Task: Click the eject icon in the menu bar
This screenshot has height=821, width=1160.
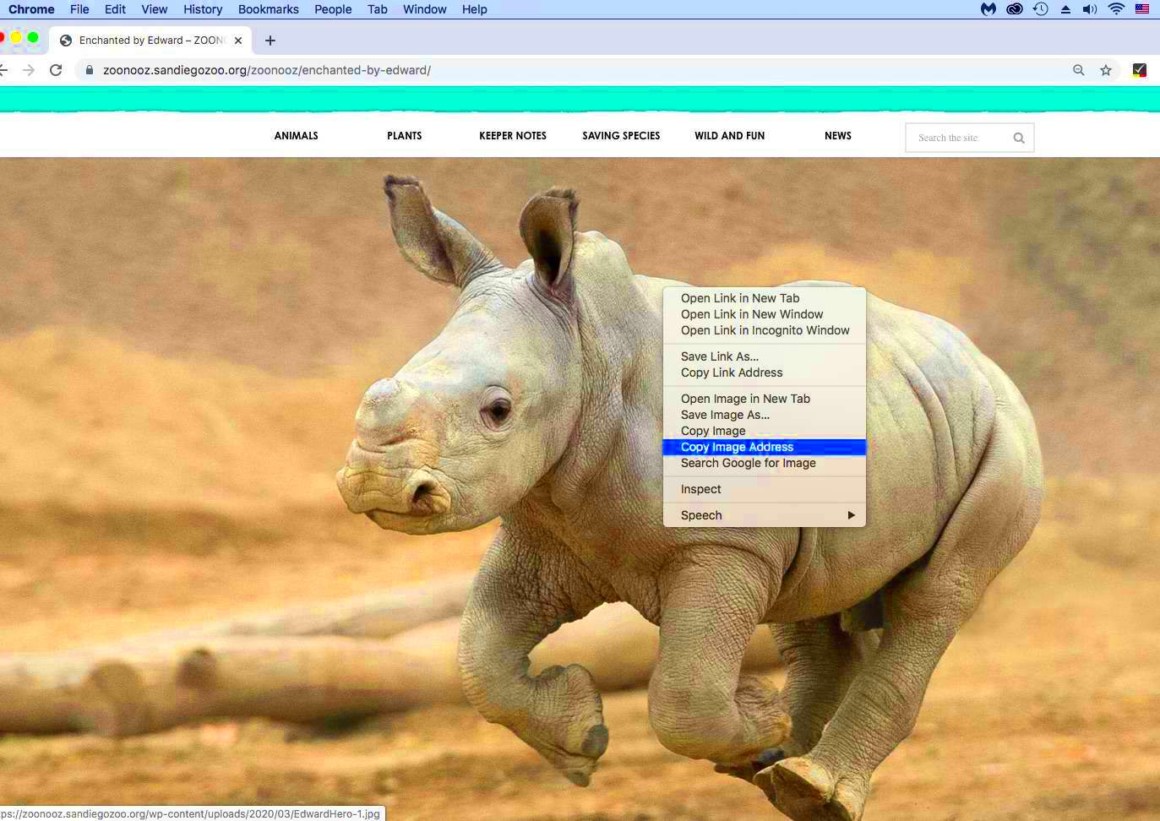Action: [x=1065, y=9]
